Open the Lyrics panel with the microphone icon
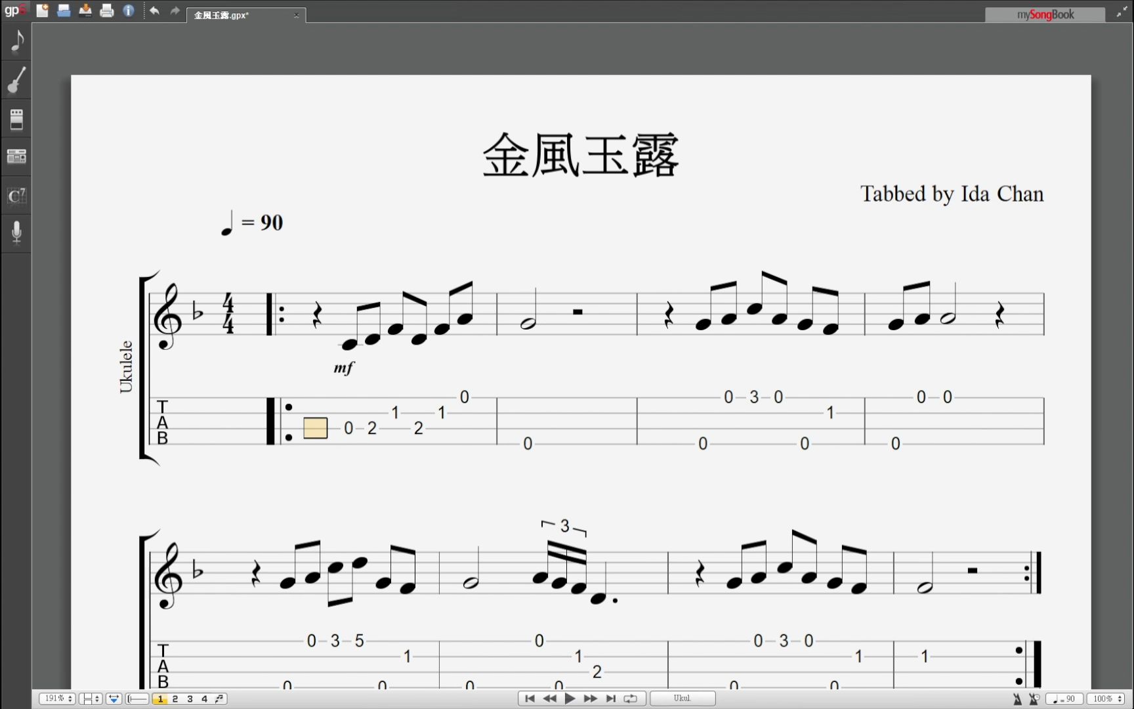The height and width of the screenshot is (709, 1134). 16,232
